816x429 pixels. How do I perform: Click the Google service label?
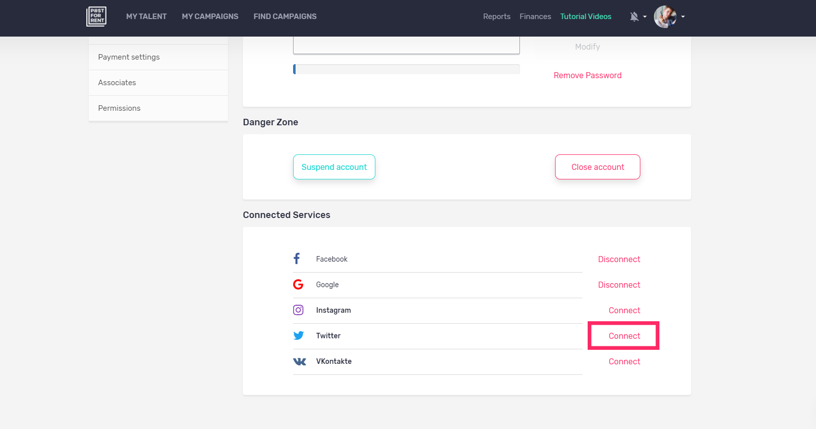(x=327, y=285)
